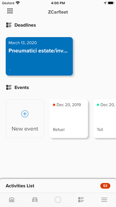Open the Refuel event card
116x207 pixels.
tap(69, 119)
